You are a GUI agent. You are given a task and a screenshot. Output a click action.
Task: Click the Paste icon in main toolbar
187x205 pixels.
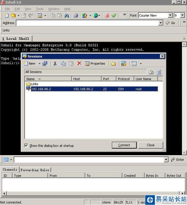click(60, 16)
